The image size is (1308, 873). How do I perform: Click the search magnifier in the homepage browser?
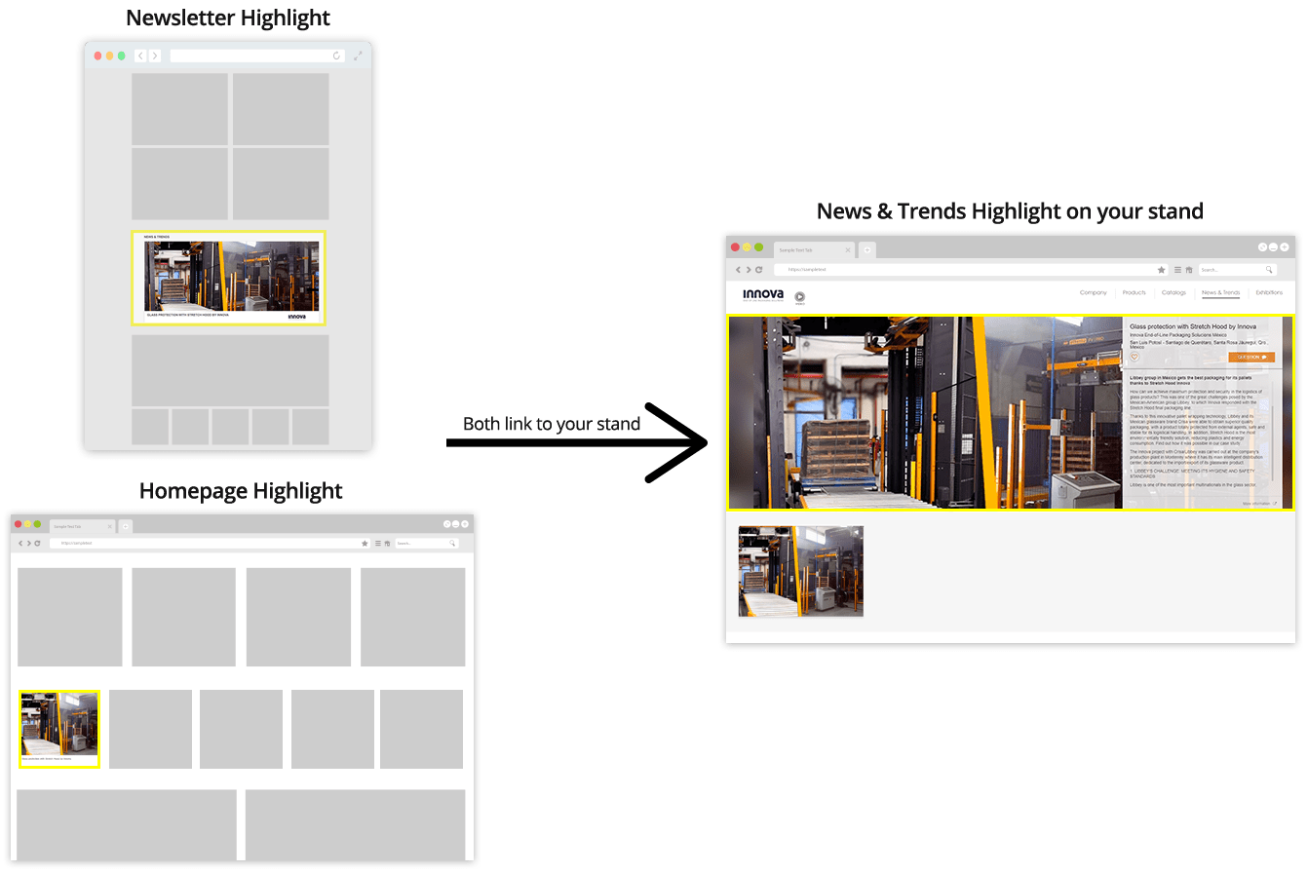[x=452, y=543]
